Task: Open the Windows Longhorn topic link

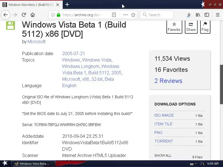Action: tap(81, 66)
